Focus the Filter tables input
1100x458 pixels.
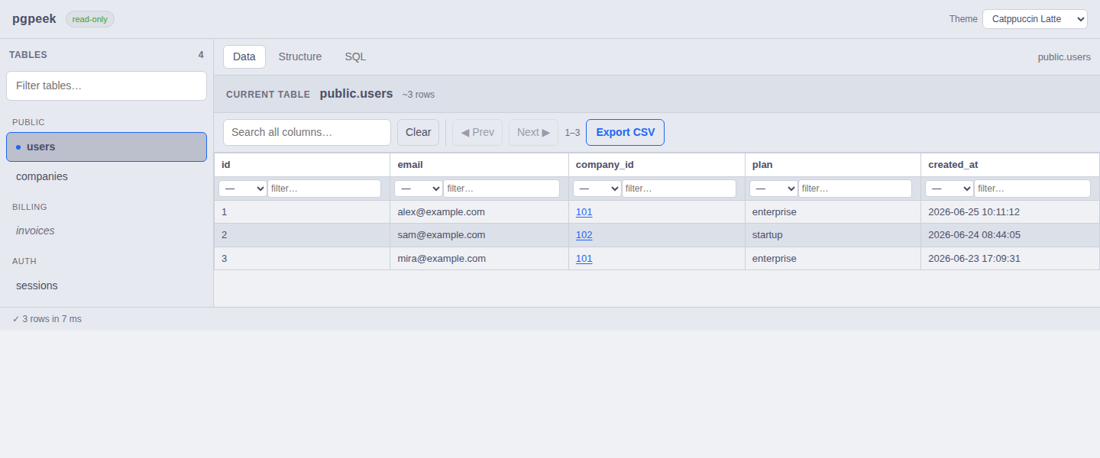click(x=106, y=85)
